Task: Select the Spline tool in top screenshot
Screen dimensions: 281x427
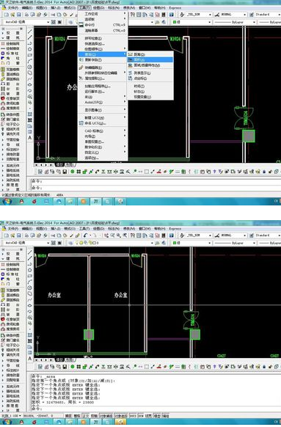Action: pyautogui.click(x=30, y=79)
